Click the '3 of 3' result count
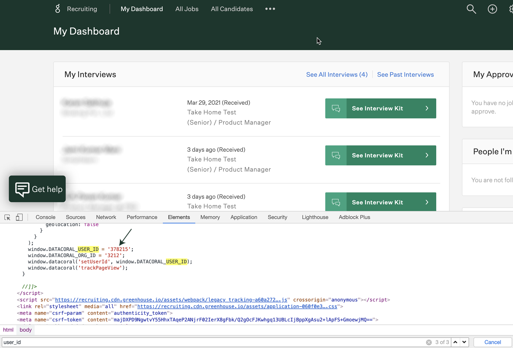 point(442,342)
